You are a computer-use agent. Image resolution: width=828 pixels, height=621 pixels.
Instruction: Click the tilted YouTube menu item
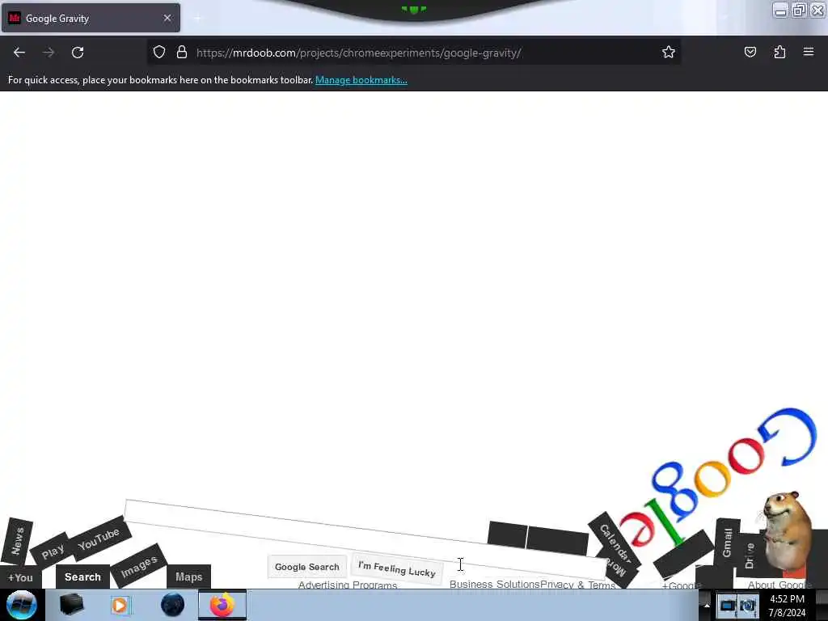[98, 539]
